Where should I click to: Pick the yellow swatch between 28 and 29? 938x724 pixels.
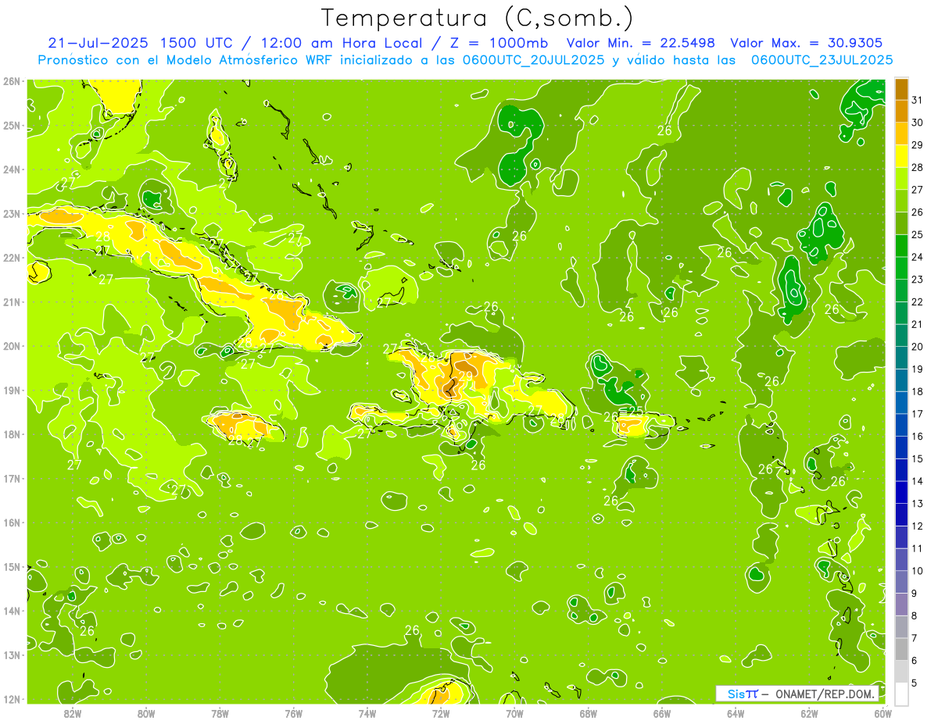tap(901, 157)
